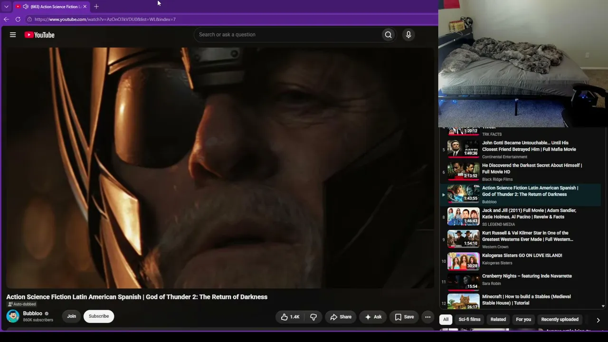608x342 pixels.
Task: Pause the video by clicking the player
Action: pyautogui.click(x=220, y=168)
